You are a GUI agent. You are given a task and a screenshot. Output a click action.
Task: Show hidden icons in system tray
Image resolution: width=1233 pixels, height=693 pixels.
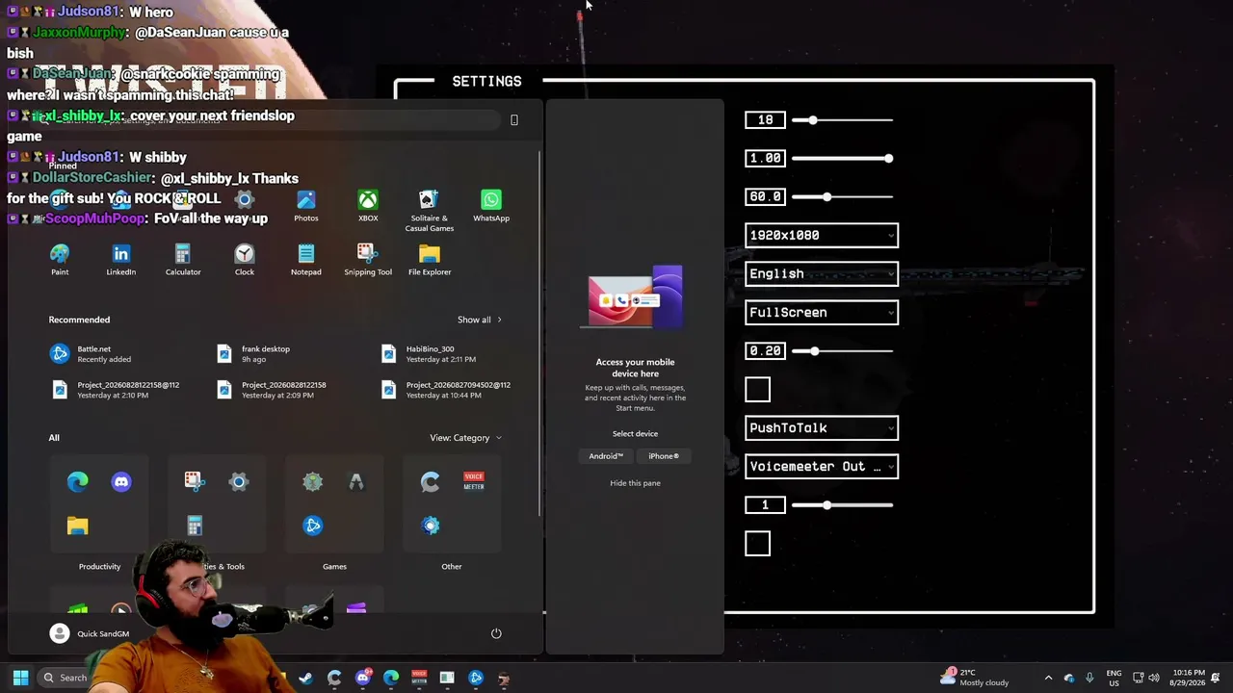pos(1048,678)
